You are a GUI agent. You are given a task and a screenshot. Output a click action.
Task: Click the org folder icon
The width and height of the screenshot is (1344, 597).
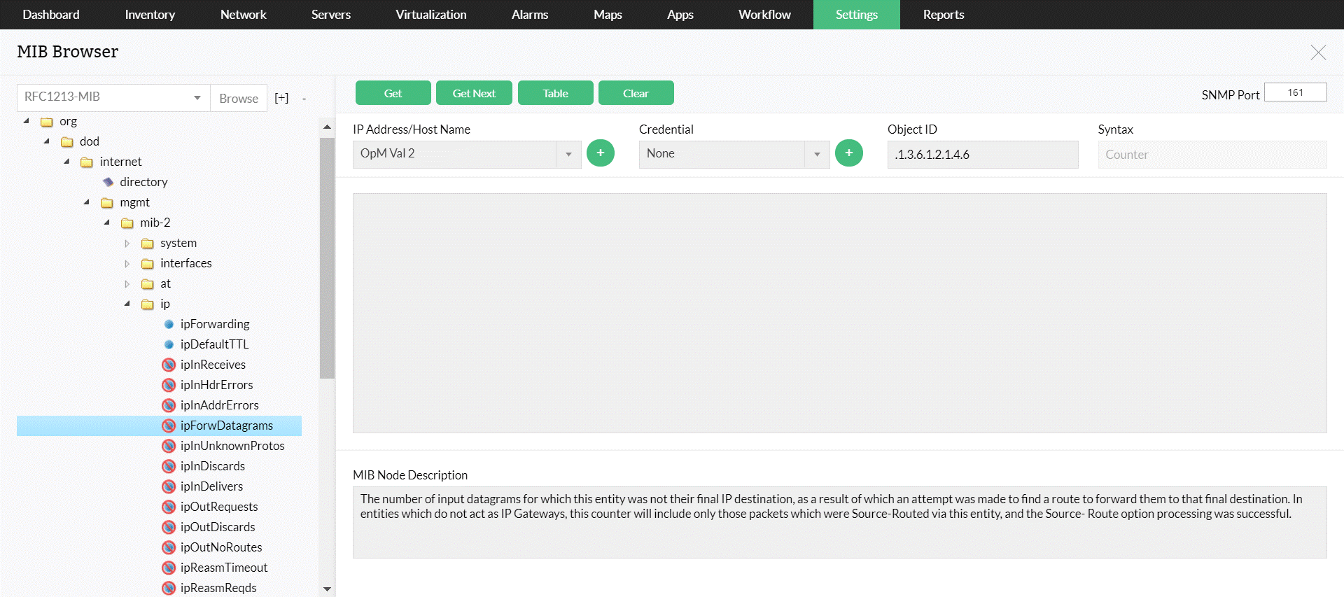coord(47,122)
